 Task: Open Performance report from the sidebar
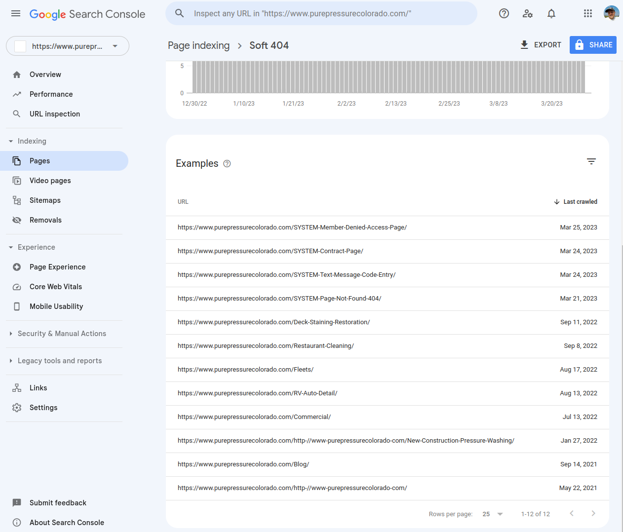click(x=64, y=94)
